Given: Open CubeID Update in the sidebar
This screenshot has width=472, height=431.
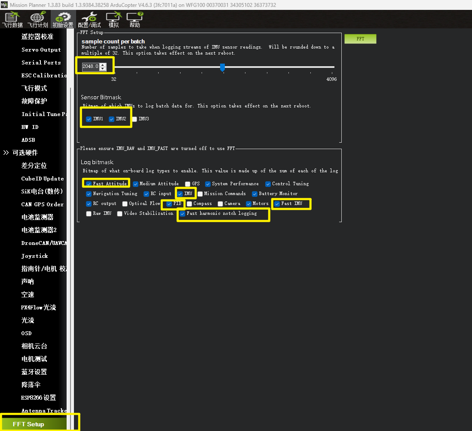Looking at the screenshot, I should coord(43,178).
